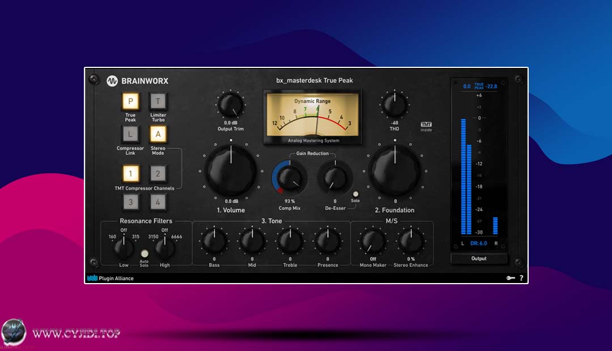Click the Mono Maker knob
The height and width of the screenshot is (351, 612).
click(x=373, y=241)
